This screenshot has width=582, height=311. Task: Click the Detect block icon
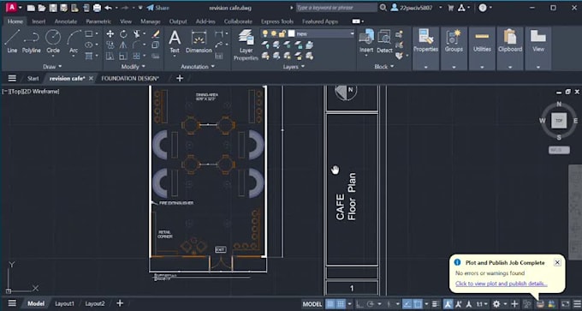pos(384,41)
